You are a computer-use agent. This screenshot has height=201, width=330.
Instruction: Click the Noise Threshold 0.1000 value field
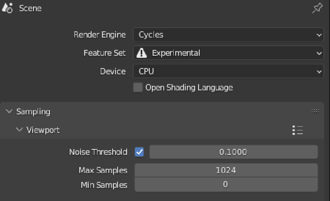(233, 152)
